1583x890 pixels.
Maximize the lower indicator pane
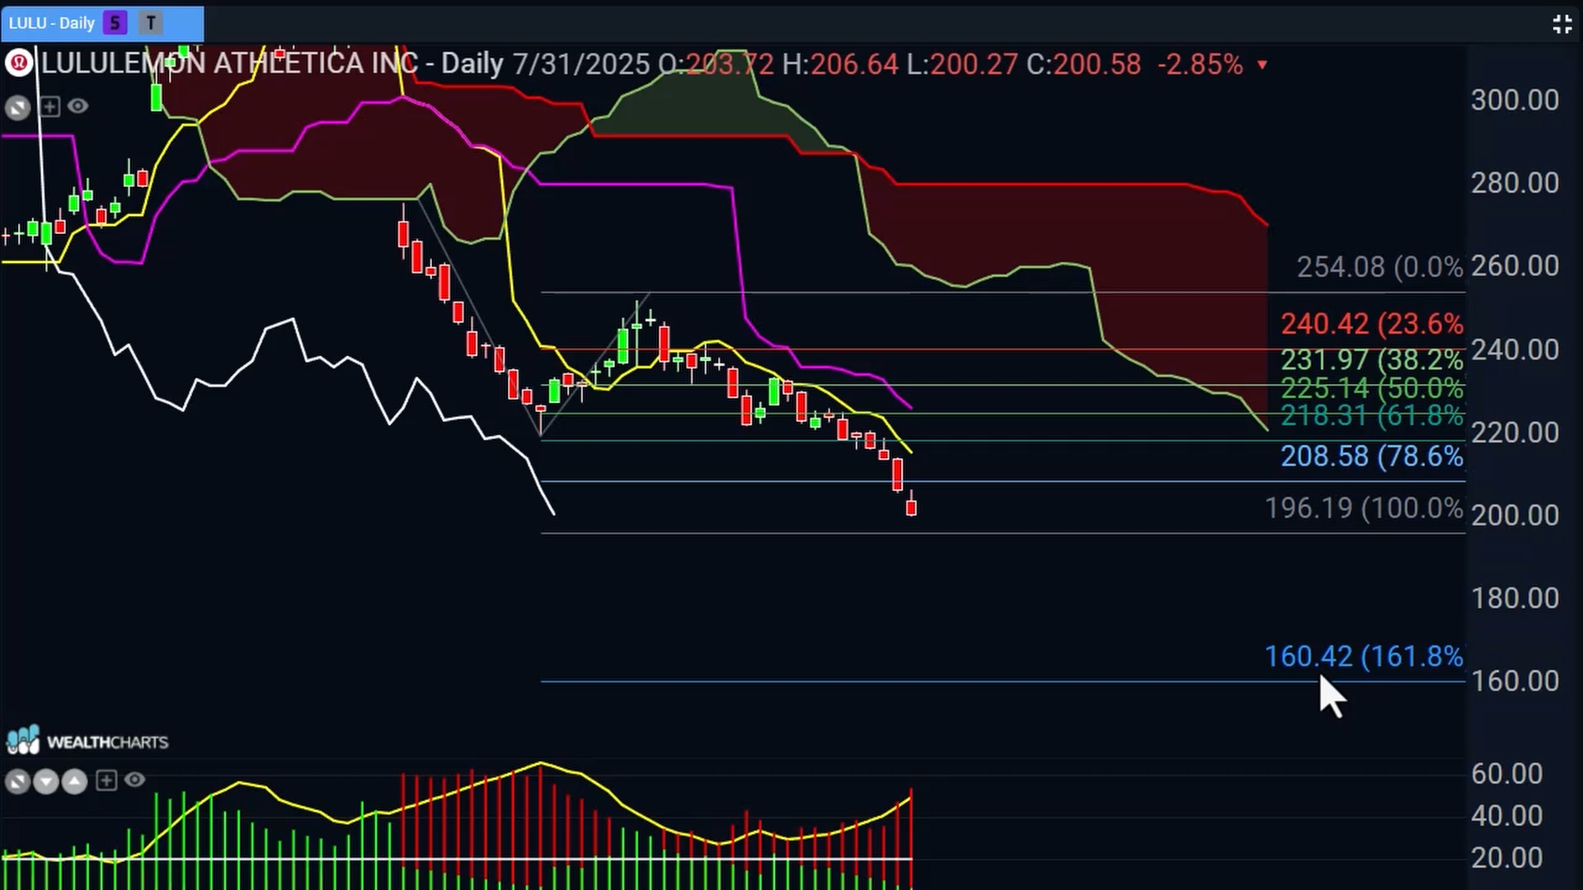pos(17,780)
